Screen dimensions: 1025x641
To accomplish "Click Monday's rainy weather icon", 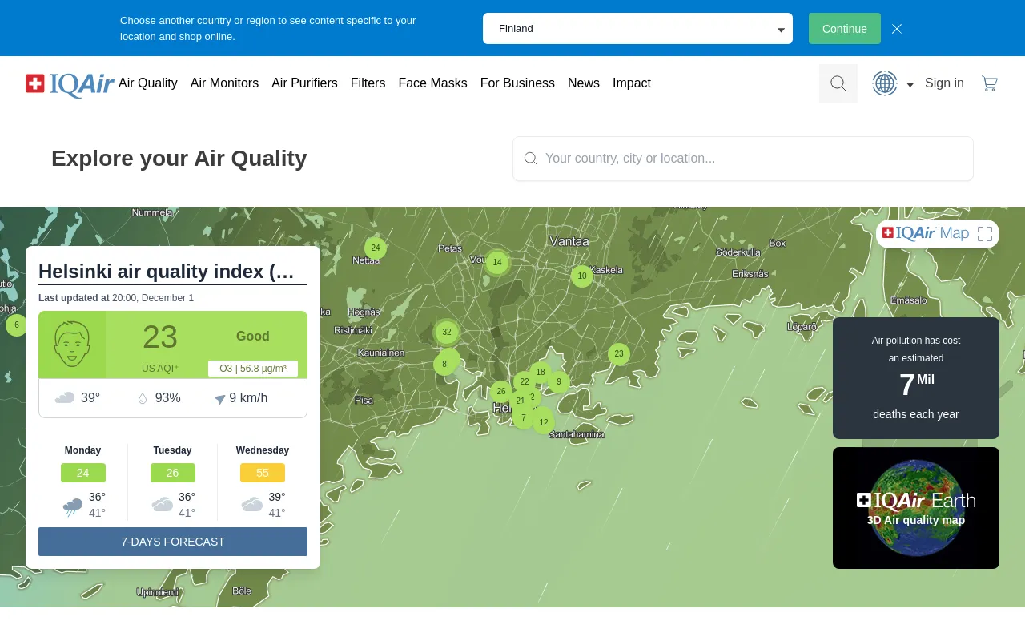I will pyautogui.click(x=72, y=505).
